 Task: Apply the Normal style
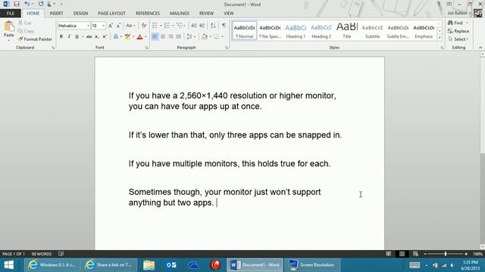click(244, 31)
